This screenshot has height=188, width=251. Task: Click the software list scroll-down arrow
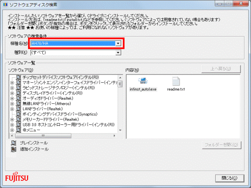click(120, 130)
